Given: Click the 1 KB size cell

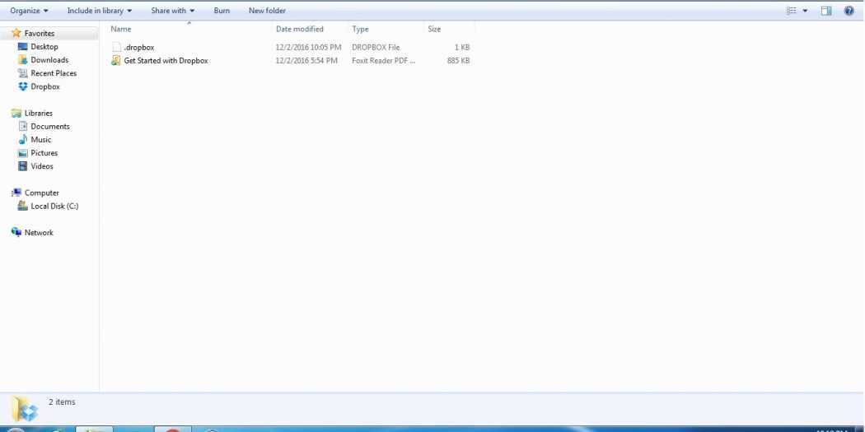Looking at the screenshot, I should pyautogui.click(x=461, y=48).
